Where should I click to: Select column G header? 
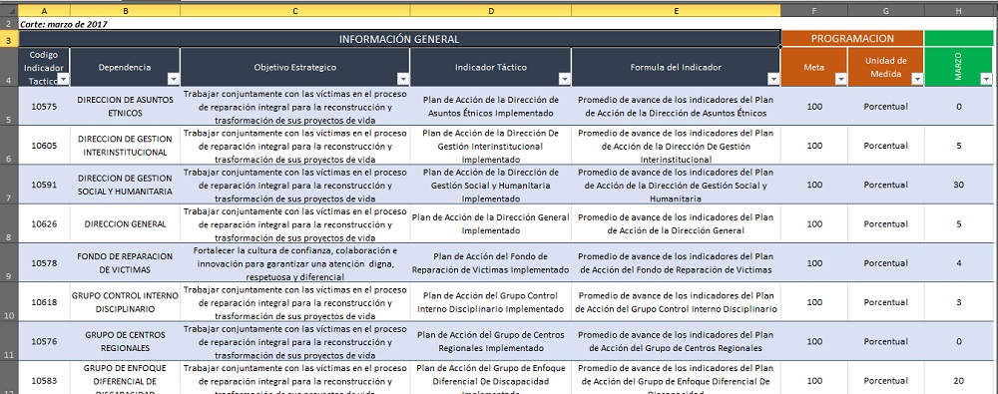pyautogui.click(x=886, y=11)
